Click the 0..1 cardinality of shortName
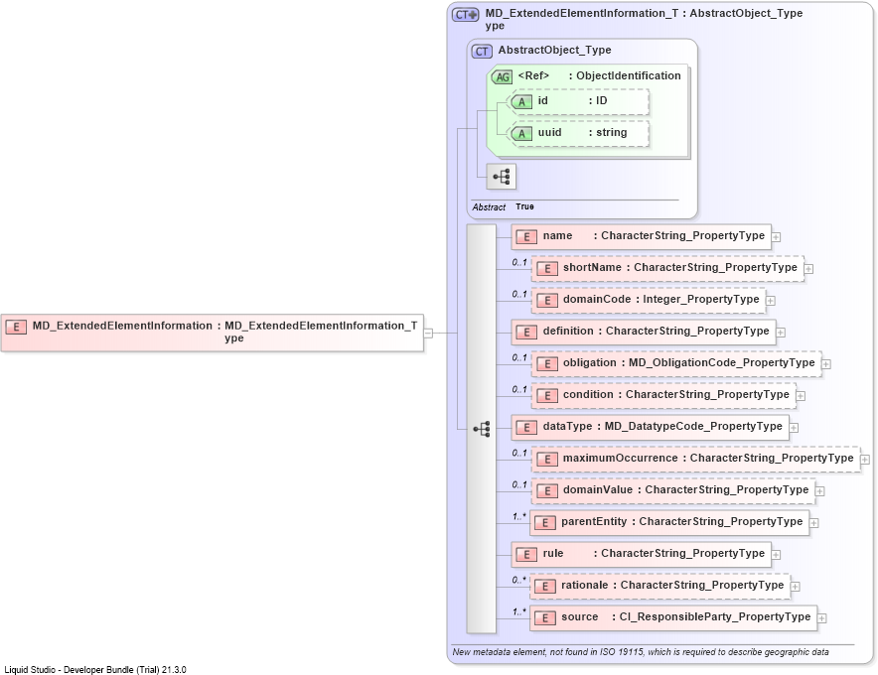Screen dimensions: 878x675 click(519, 262)
